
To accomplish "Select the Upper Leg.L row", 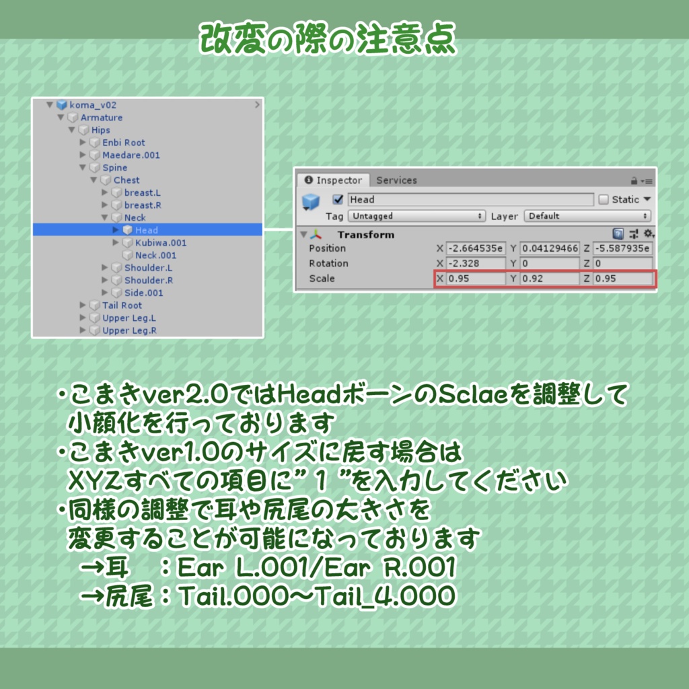I will point(147,318).
